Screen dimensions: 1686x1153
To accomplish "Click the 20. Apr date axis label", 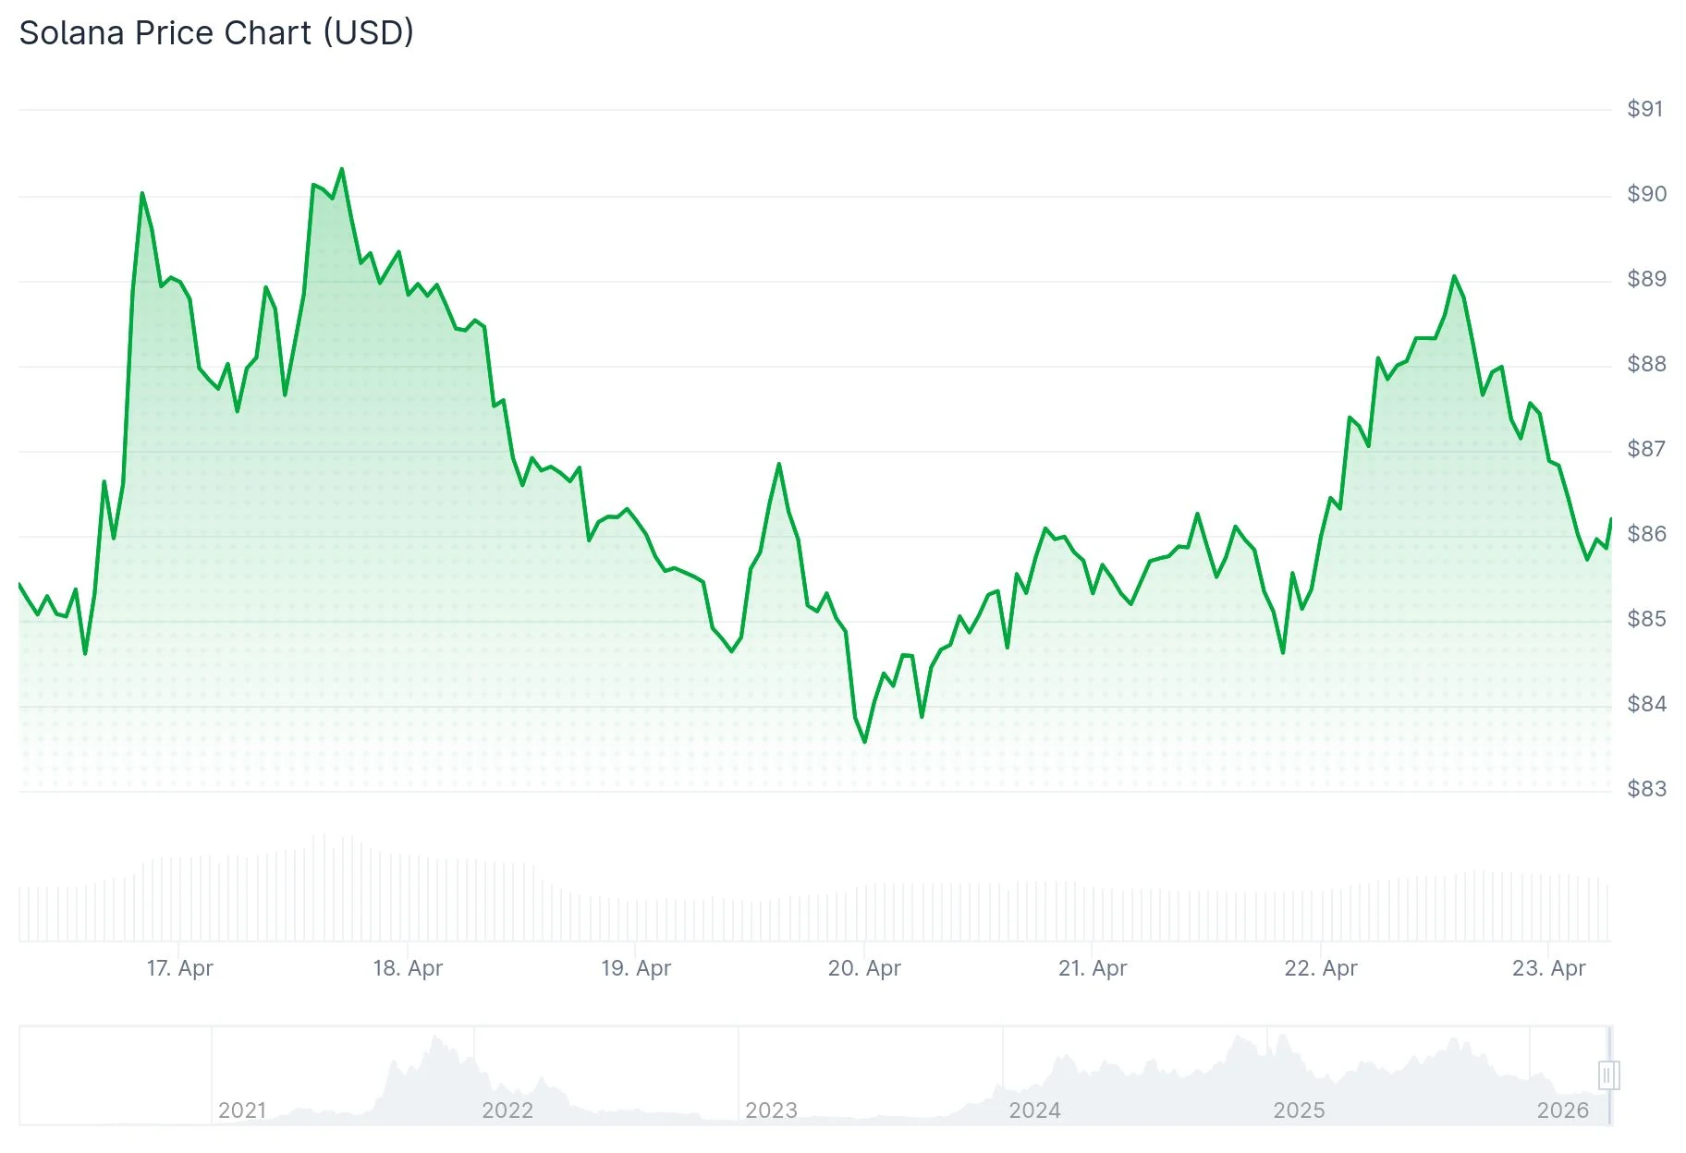I will click(x=864, y=968).
